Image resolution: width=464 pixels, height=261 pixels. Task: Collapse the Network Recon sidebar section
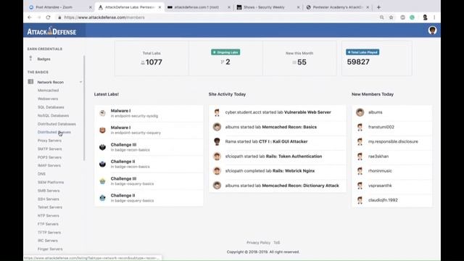click(80, 82)
